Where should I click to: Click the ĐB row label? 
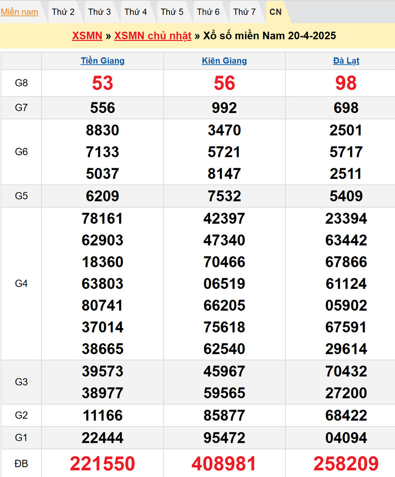[21, 464]
